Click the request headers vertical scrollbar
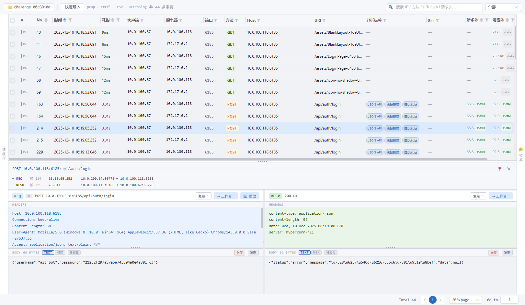The image size is (525, 305). click(x=262, y=218)
